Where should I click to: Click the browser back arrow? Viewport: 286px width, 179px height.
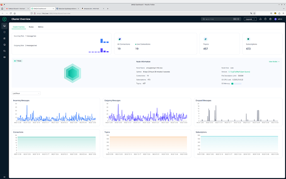(2, 13)
